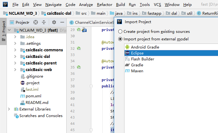Screen dimensions: 218x133
Task: Expand the caicBasic-dal module
Action: [x=15, y=56]
